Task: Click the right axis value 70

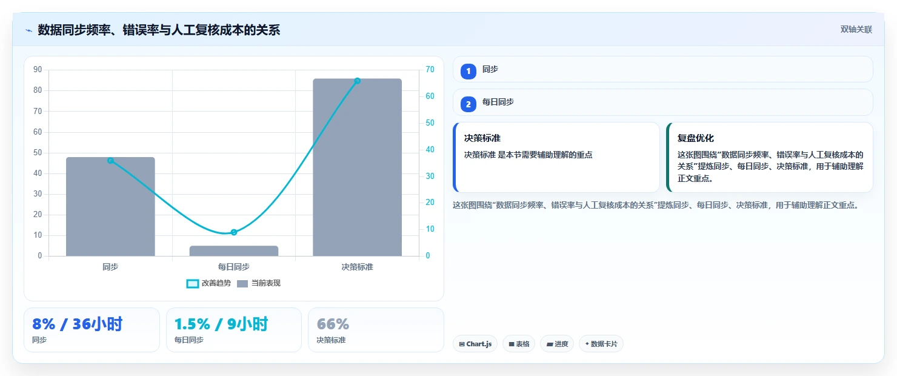Action: pos(430,70)
